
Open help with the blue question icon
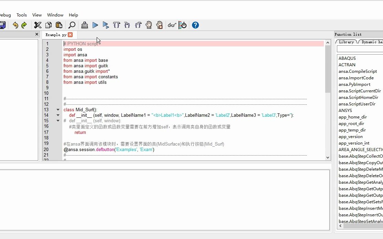pyautogui.click(x=195, y=25)
